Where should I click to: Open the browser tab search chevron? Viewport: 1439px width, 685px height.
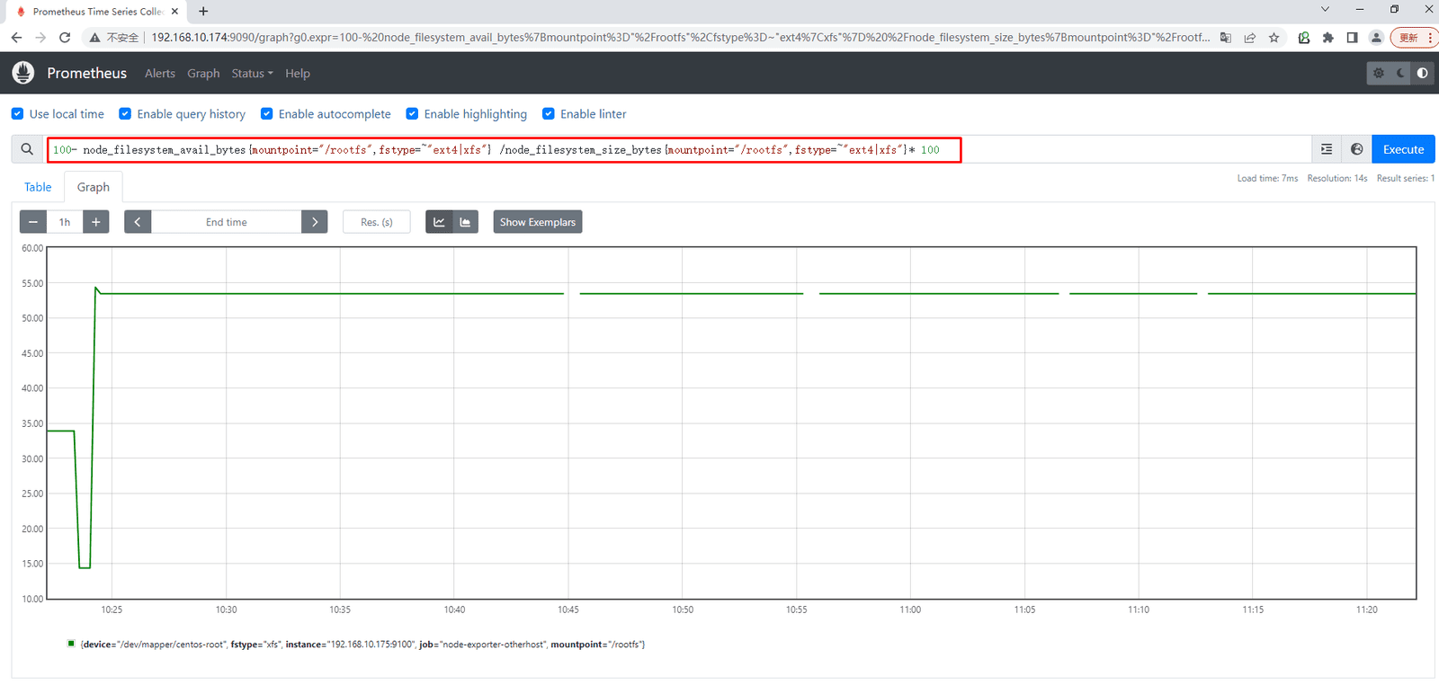1325,9
